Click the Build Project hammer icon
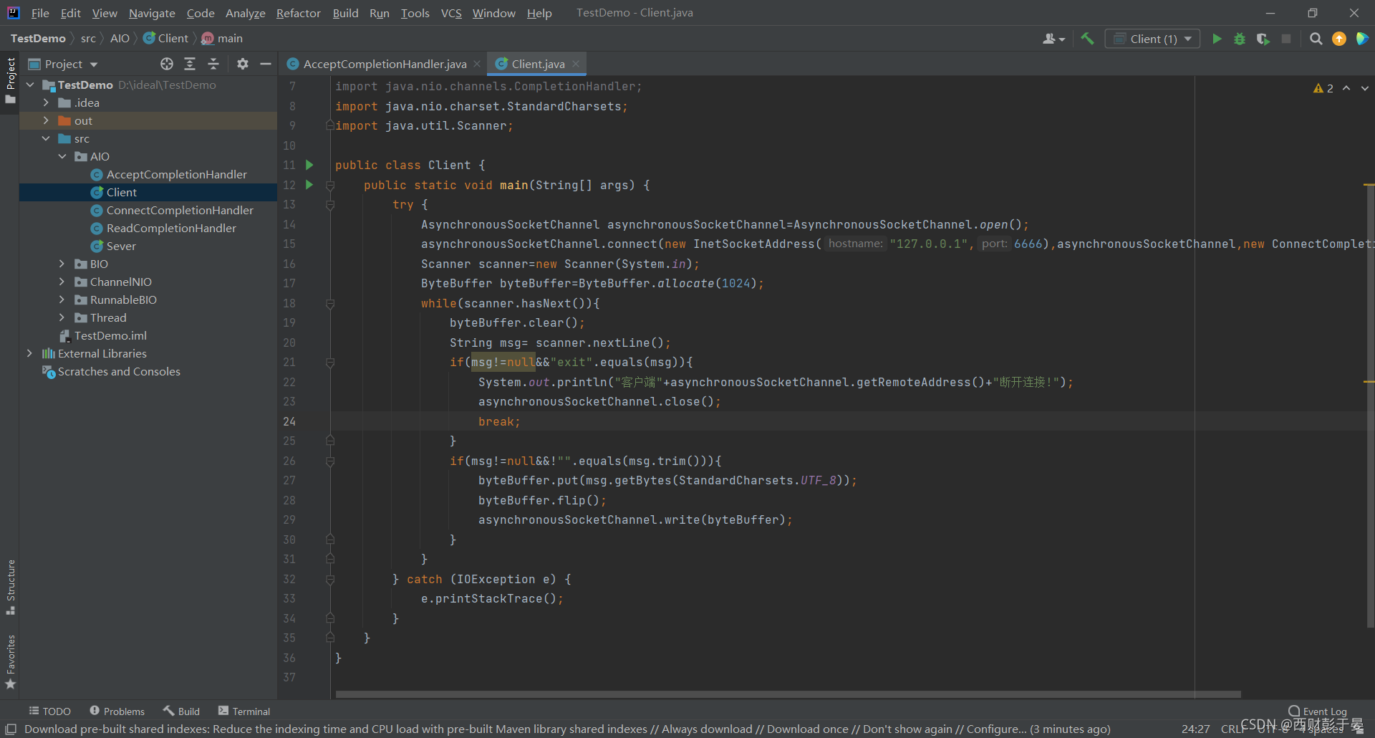 pos(1087,39)
